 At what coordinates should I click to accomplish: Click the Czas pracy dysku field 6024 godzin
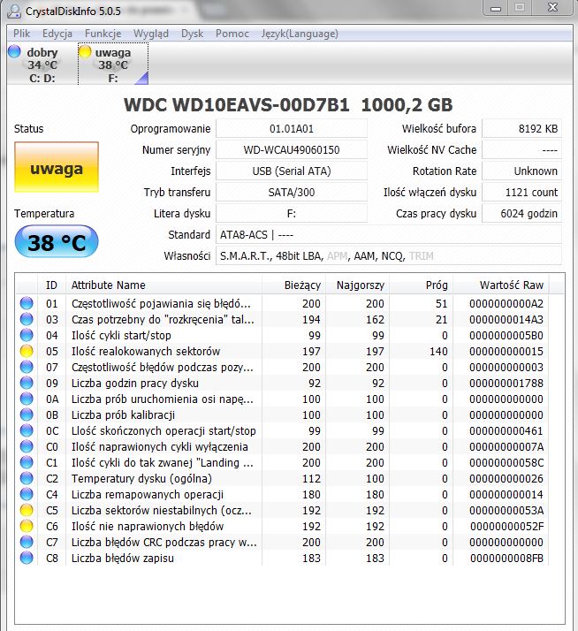521,213
